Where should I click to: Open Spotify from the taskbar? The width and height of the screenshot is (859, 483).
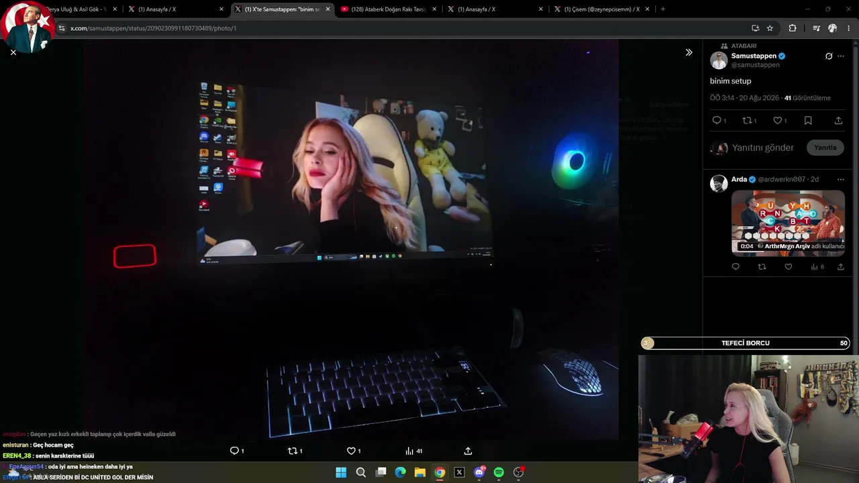coord(499,472)
